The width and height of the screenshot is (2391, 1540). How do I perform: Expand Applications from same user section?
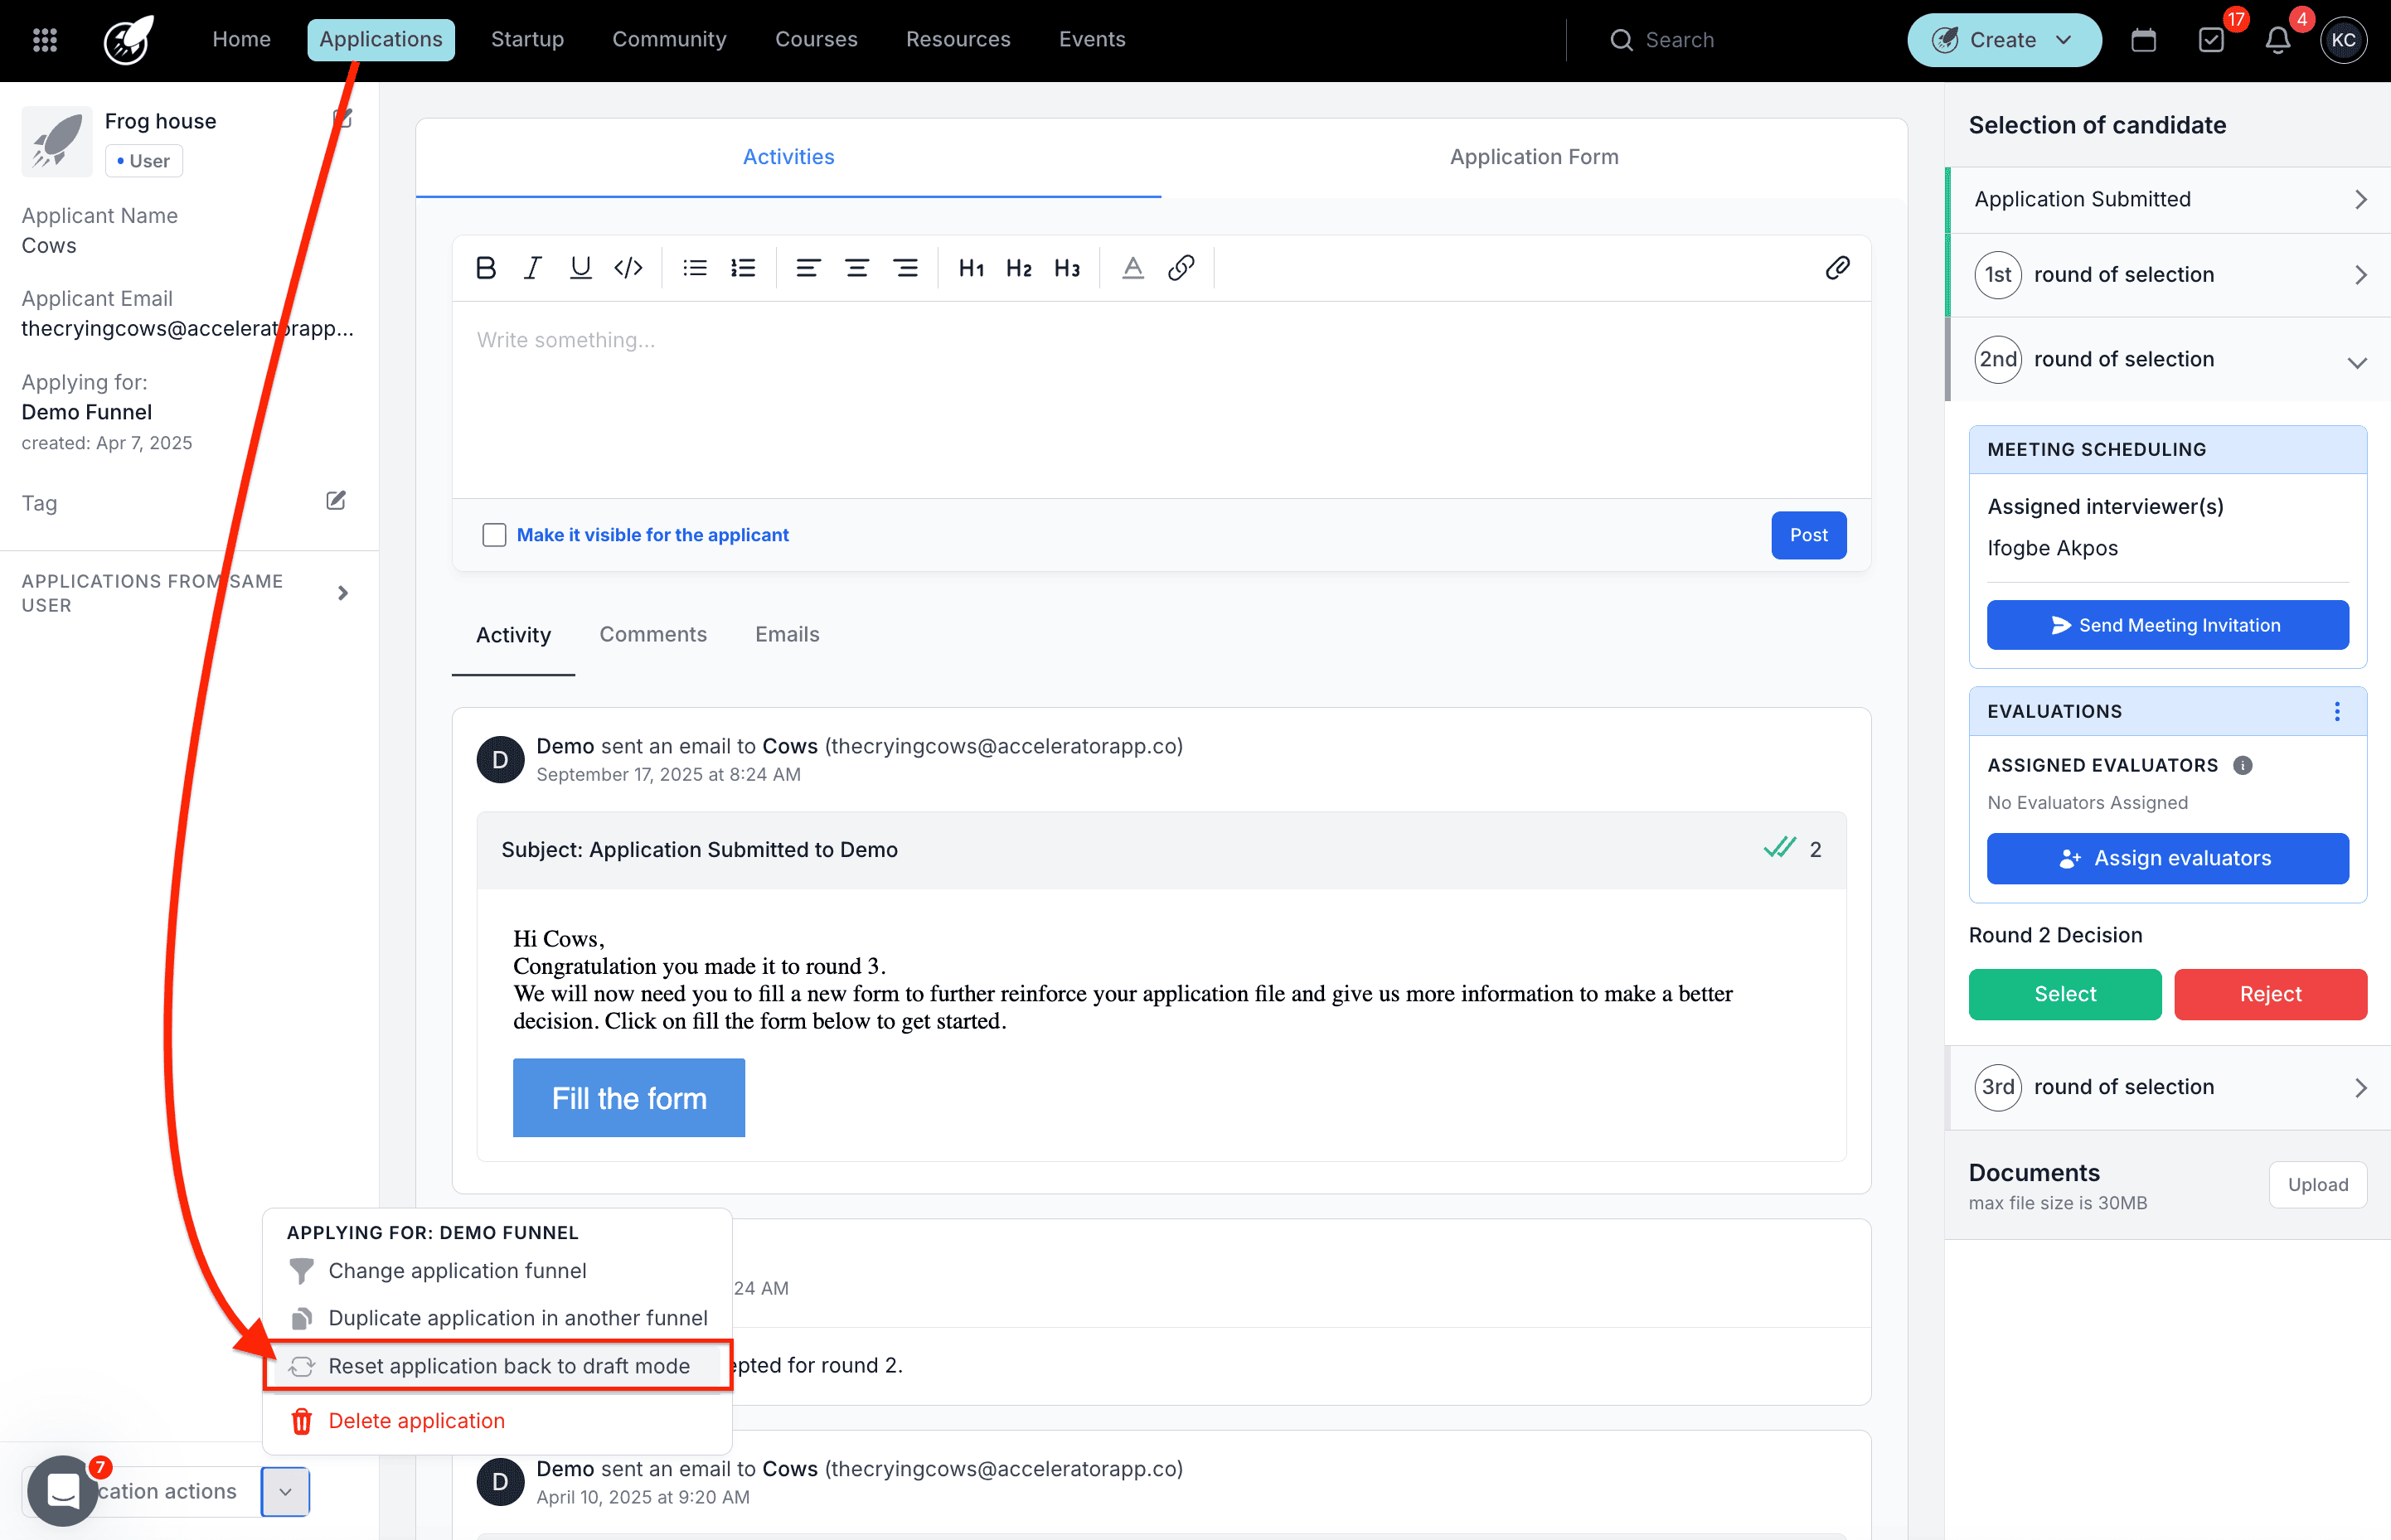pos(343,593)
